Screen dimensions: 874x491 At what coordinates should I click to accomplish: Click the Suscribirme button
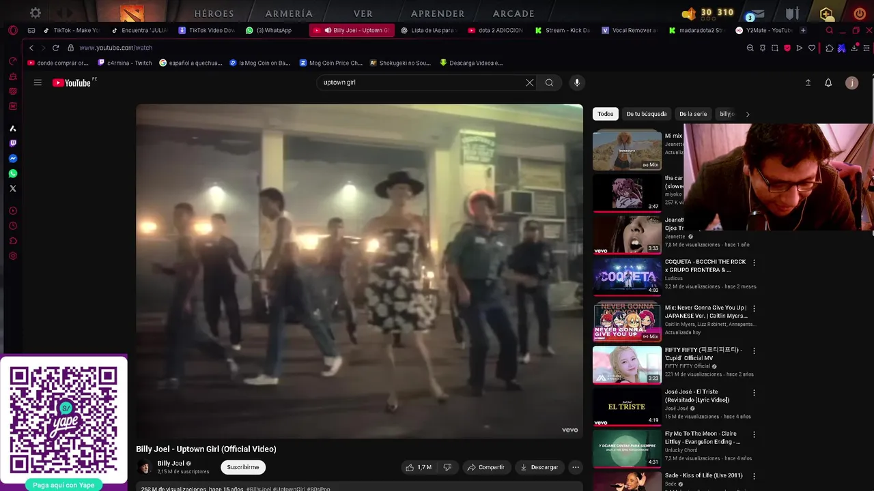pyautogui.click(x=243, y=467)
